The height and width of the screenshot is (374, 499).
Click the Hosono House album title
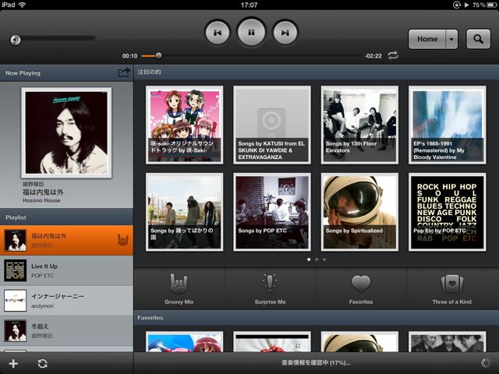click(x=41, y=201)
